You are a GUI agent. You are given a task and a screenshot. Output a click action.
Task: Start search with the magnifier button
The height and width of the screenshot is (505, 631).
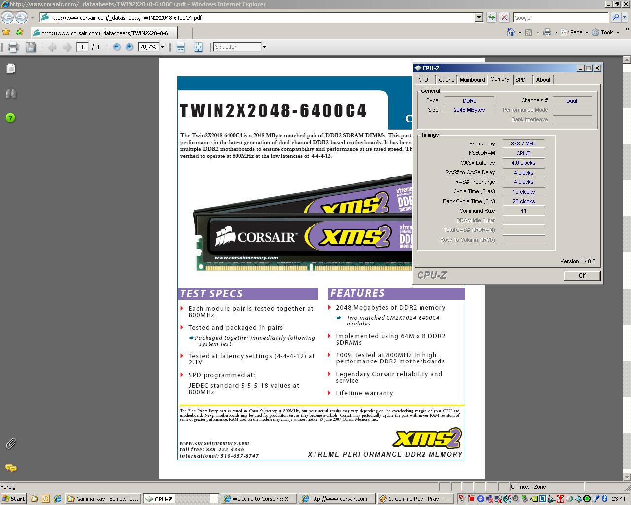pyautogui.click(x=615, y=17)
